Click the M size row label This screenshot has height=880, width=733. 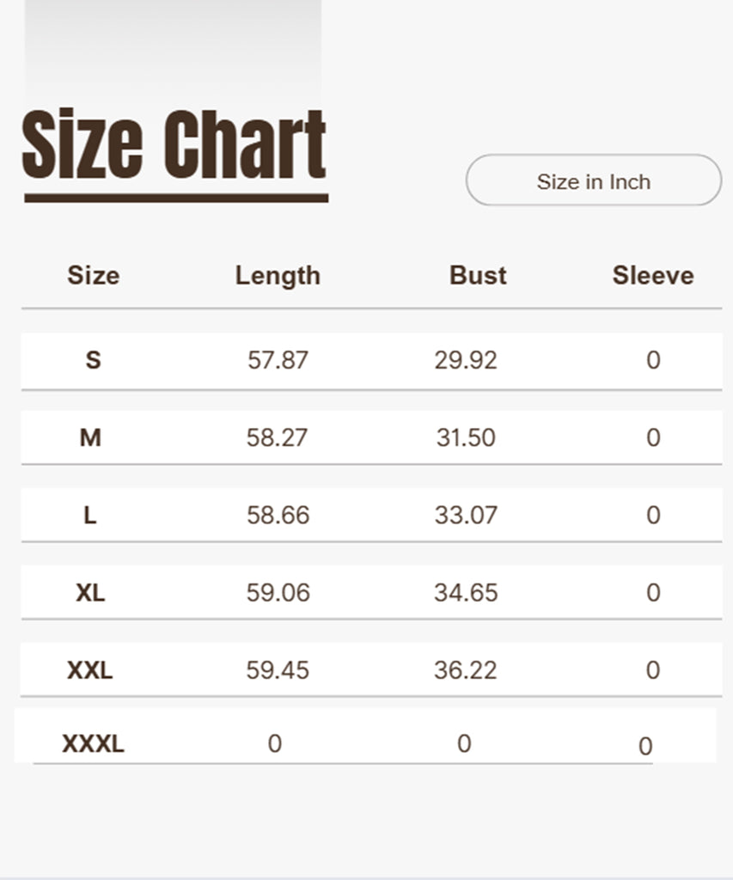[x=90, y=437]
